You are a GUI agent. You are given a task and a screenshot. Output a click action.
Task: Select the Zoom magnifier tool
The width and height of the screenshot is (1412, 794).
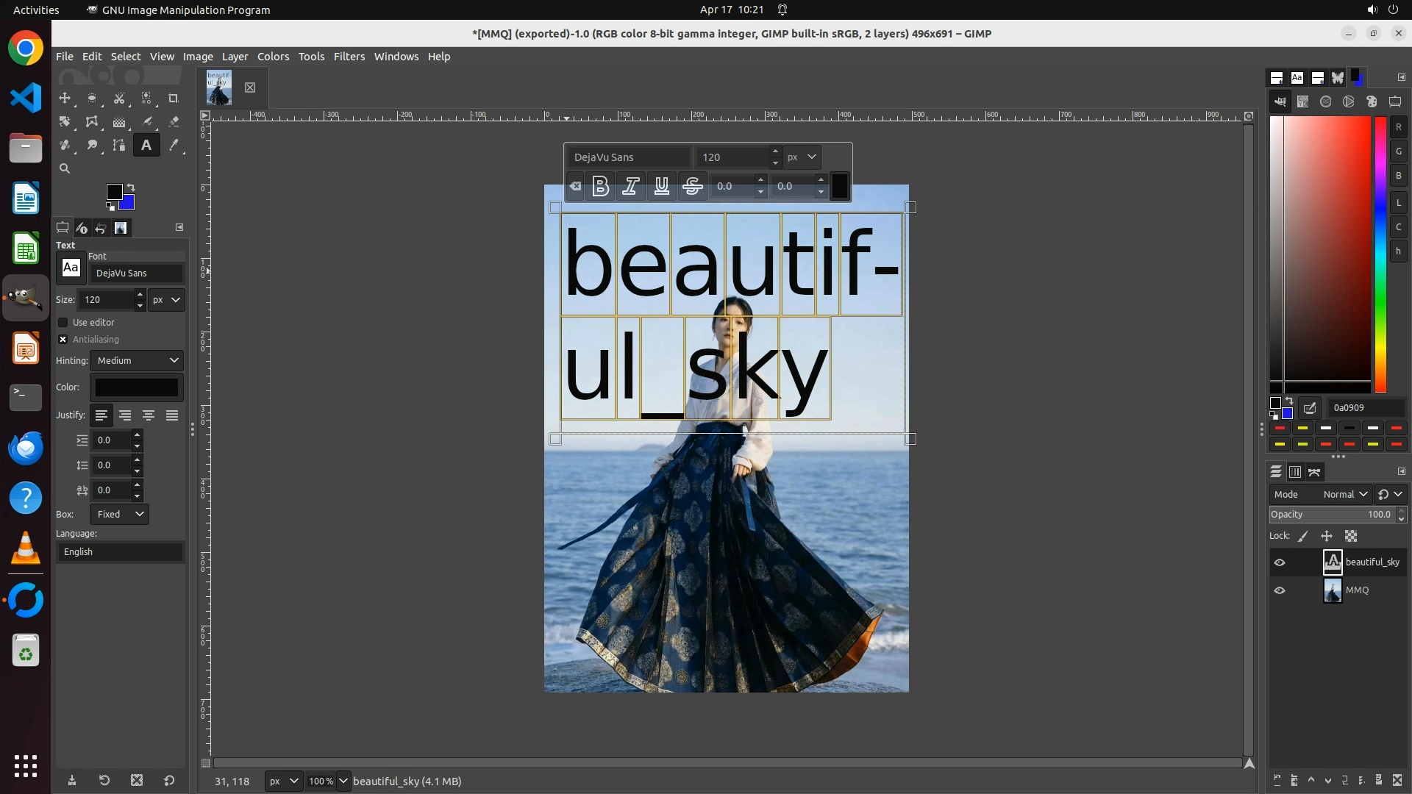click(x=65, y=168)
